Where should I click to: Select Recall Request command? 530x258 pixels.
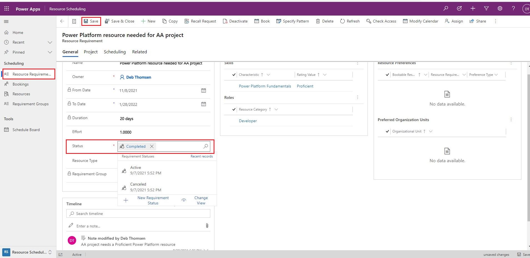(200, 21)
